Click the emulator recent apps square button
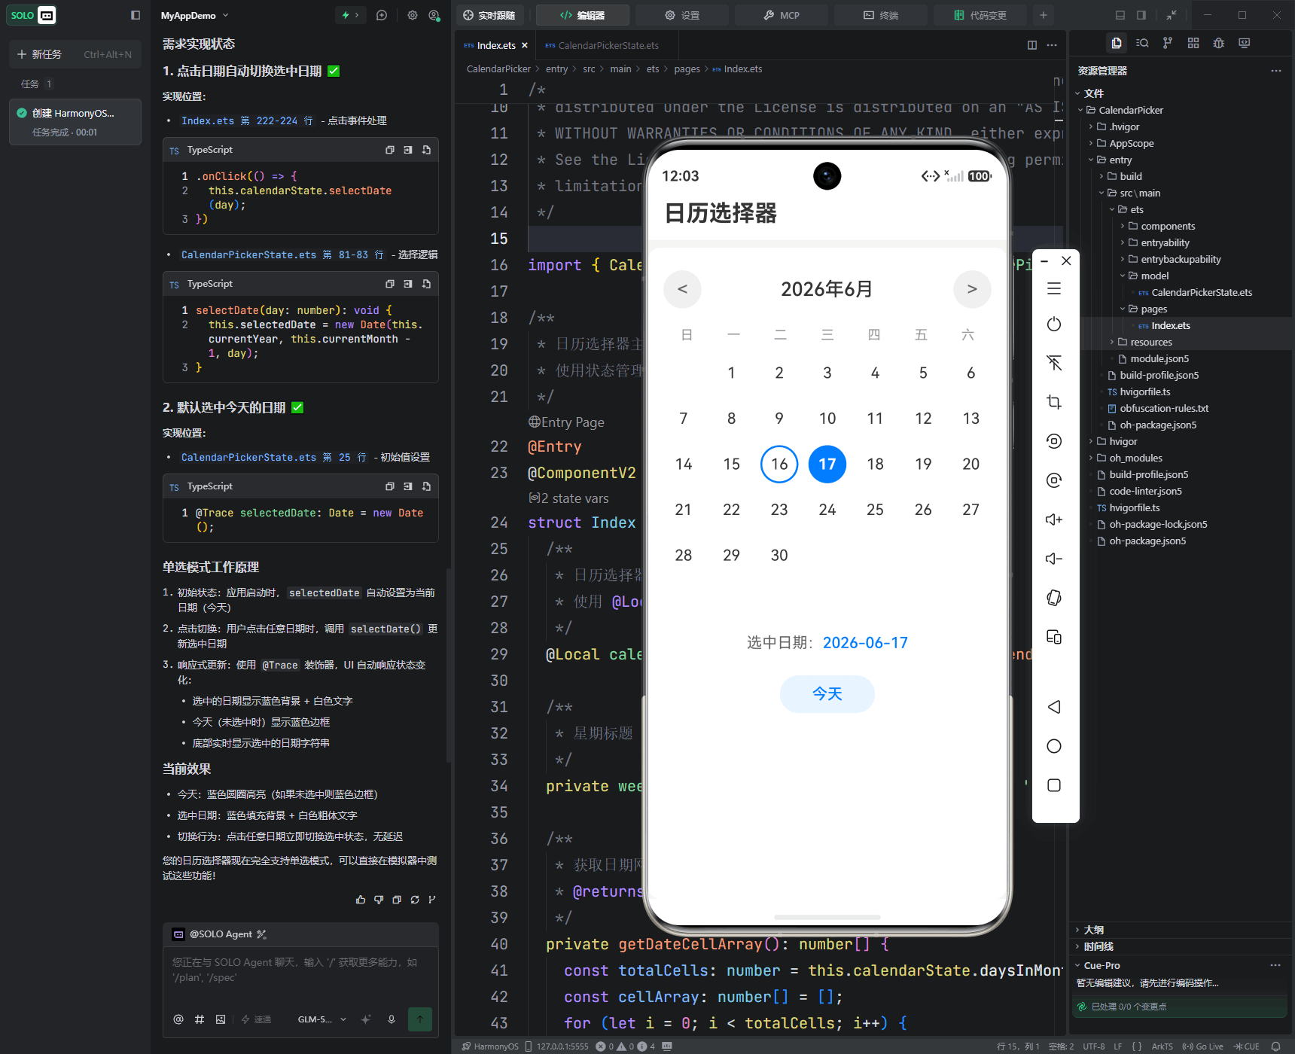The height and width of the screenshot is (1054, 1295). click(x=1054, y=785)
